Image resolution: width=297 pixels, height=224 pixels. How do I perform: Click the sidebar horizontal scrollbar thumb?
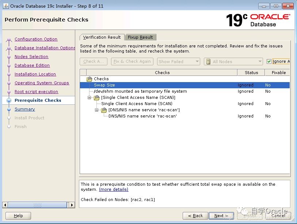tap(37, 205)
